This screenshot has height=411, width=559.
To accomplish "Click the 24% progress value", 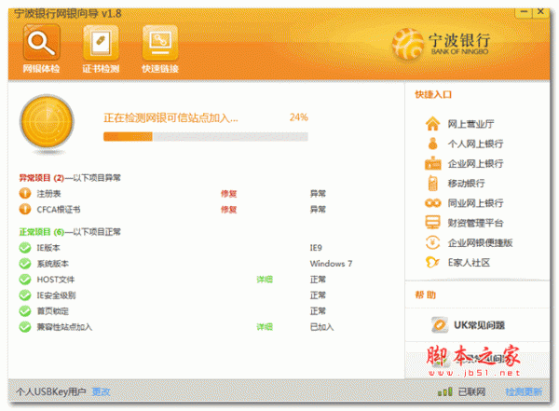I will (x=299, y=117).
